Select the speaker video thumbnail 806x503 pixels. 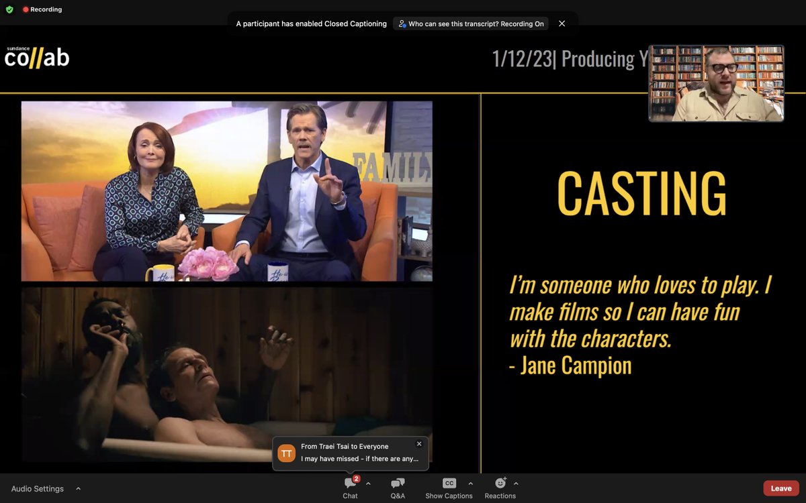(x=716, y=83)
